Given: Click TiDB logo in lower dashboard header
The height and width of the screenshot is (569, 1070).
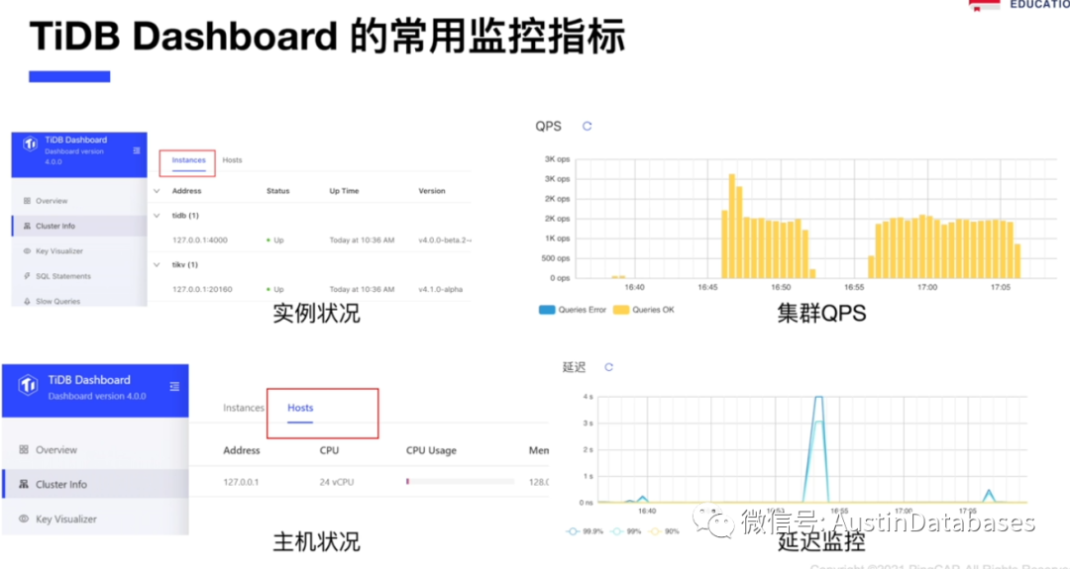Looking at the screenshot, I should tap(28, 385).
